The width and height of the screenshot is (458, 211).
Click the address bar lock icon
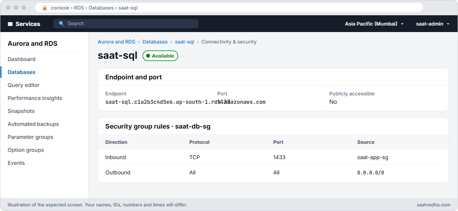[x=45, y=8]
